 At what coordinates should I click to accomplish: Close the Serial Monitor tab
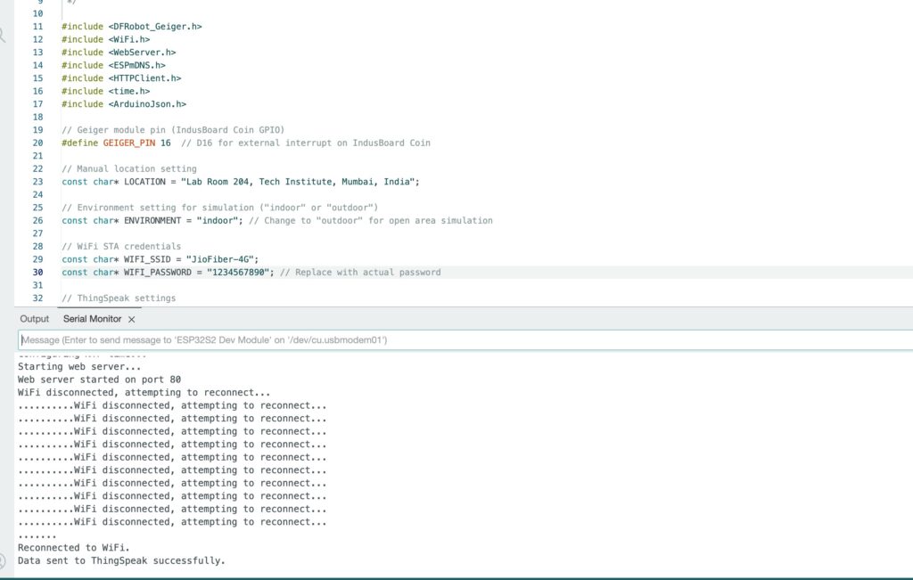coord(131,319)
